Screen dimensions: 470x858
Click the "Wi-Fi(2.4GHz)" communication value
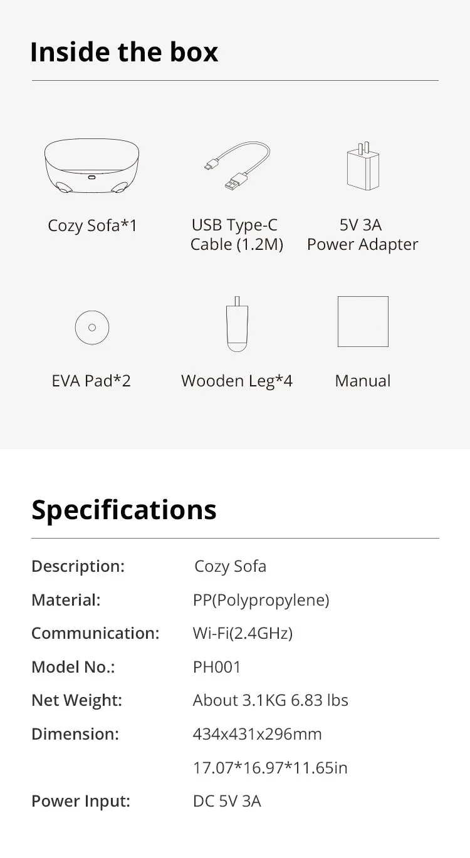pos(243,633)
